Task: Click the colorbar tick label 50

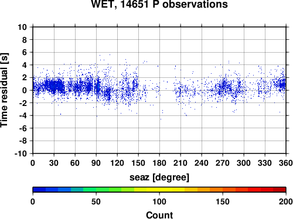Action: click(96, 201)
